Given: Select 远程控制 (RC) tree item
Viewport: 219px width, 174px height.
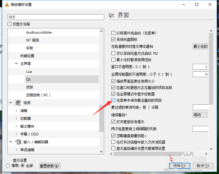Looking at the screenshot, I should click(38, 95).
